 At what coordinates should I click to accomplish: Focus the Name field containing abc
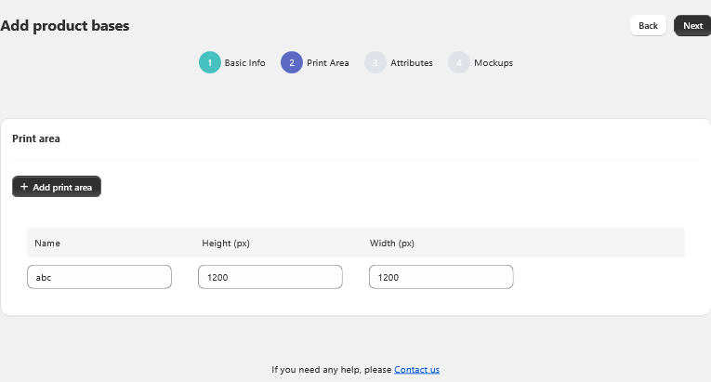tap(99, 277)
